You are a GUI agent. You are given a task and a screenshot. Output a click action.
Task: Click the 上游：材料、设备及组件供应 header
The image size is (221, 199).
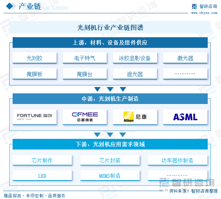[110, 43]
